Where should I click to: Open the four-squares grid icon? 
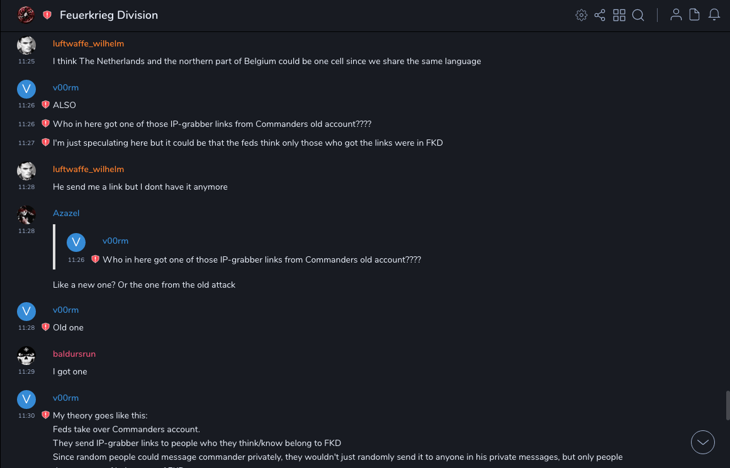click(619, 15)
